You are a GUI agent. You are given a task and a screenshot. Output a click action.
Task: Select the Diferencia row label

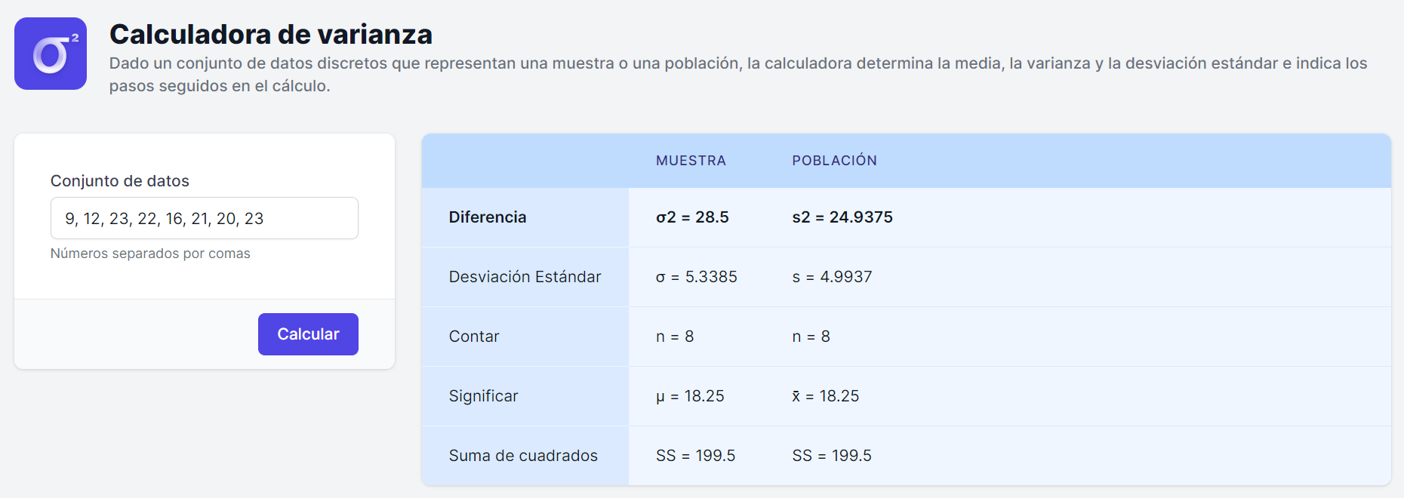[x=488, y=217]
